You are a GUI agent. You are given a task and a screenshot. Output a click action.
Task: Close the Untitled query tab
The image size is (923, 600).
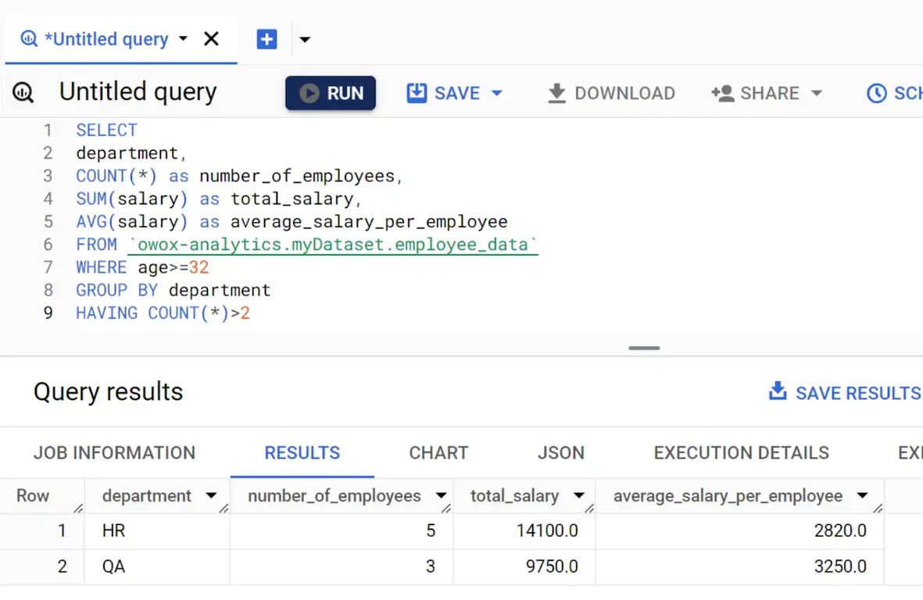pyautogui.click(x=211, y=39)
